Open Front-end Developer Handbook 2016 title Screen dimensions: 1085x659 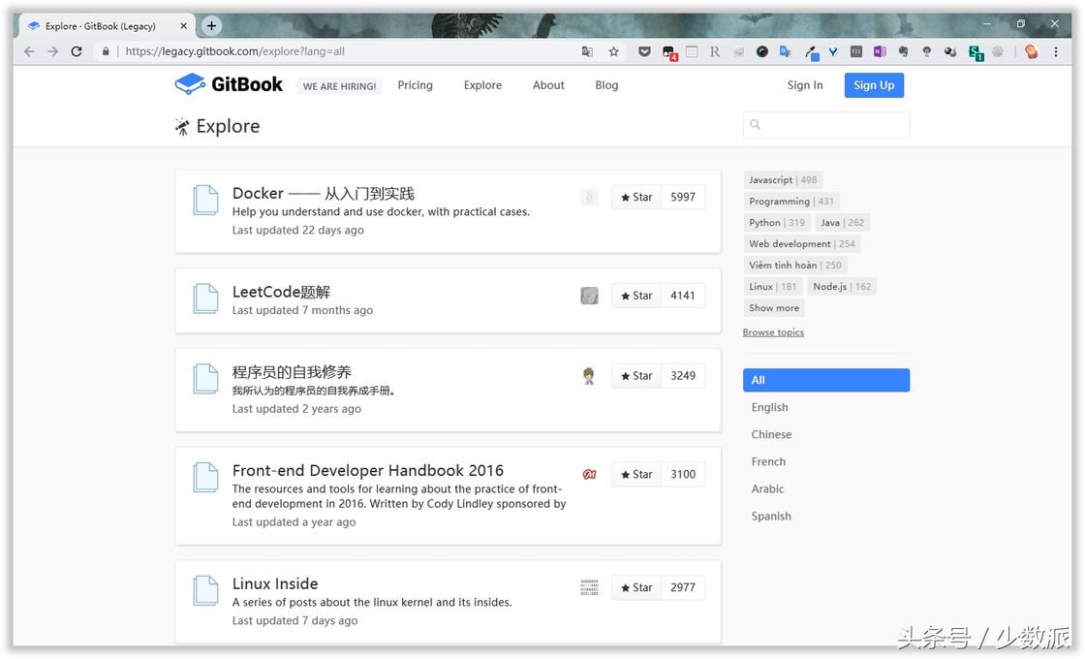pyautogui.click(x=367, y=471)
